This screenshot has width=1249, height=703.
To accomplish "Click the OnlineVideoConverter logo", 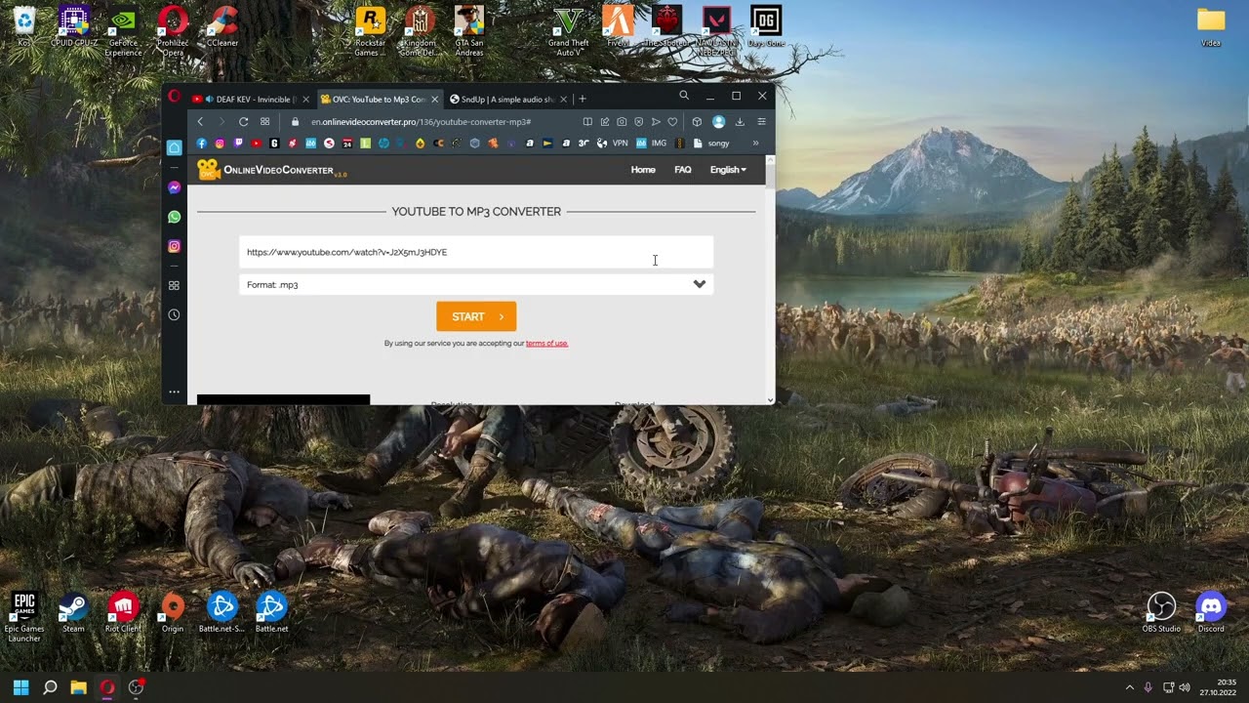I will coord(272,170).
